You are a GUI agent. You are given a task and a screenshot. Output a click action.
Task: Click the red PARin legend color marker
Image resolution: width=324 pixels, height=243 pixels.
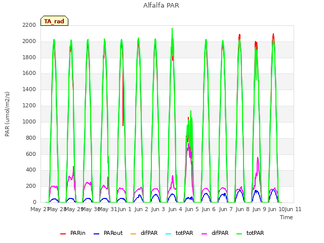[63, 234]
